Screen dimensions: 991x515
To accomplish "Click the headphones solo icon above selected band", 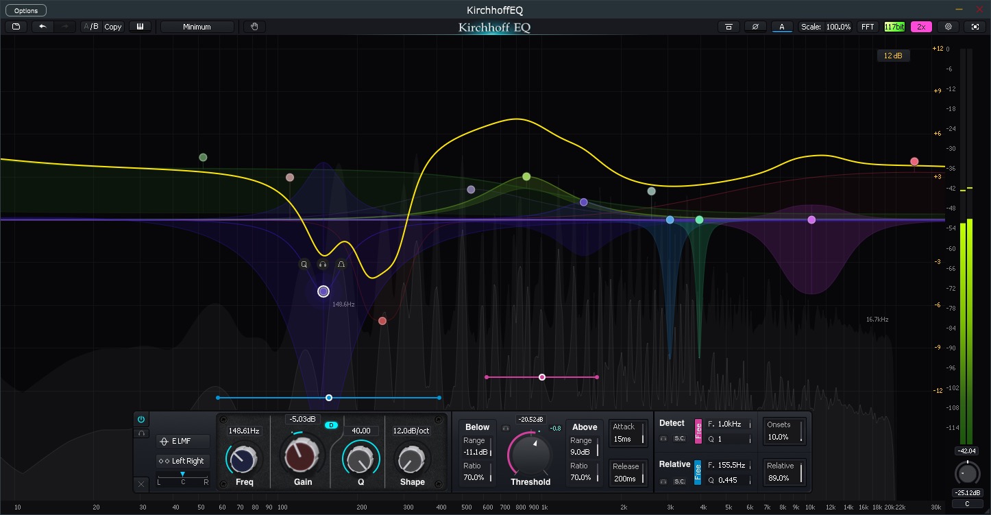I will pyautogui.click(x=323, y=264).
